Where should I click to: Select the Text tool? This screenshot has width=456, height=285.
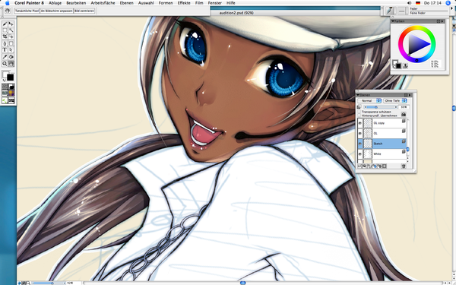tap(5, 50)
